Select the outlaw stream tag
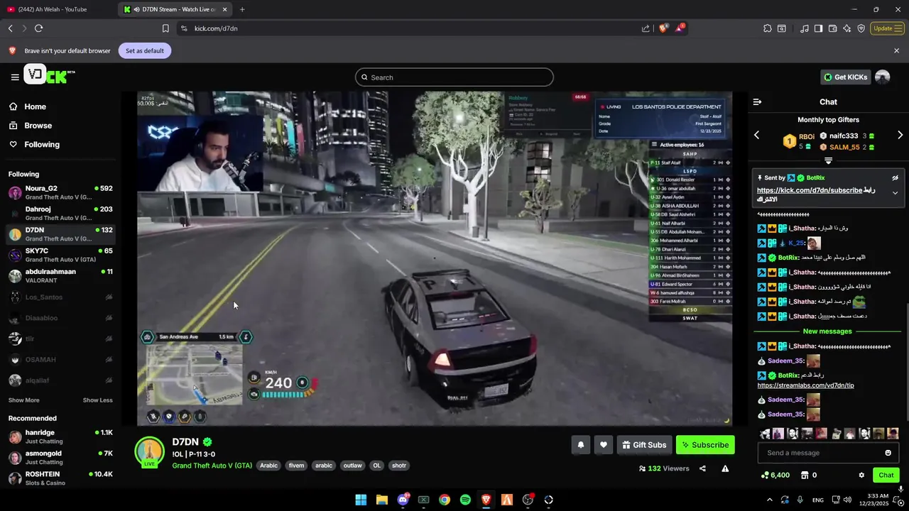Viewport: 909px width, 511px height. coord(352,466)
